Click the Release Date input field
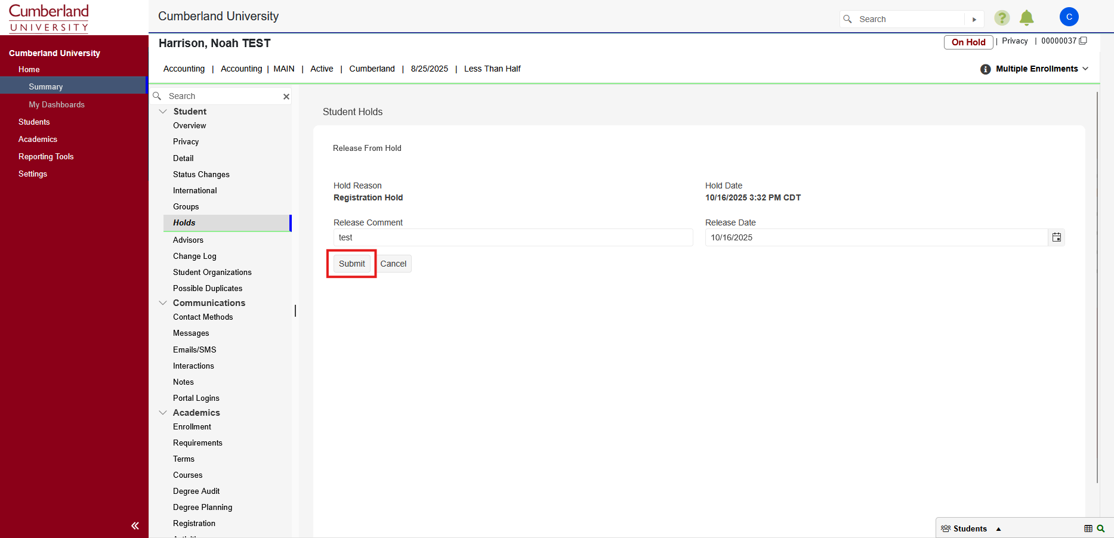1114x538 pixels. click(877, 237)
